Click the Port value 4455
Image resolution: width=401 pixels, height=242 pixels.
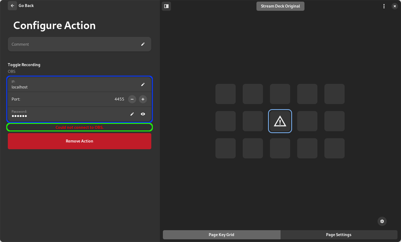[119, 99]
